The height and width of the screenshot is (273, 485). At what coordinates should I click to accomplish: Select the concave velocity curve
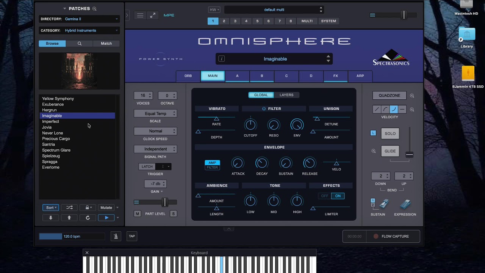click(394, 109)
